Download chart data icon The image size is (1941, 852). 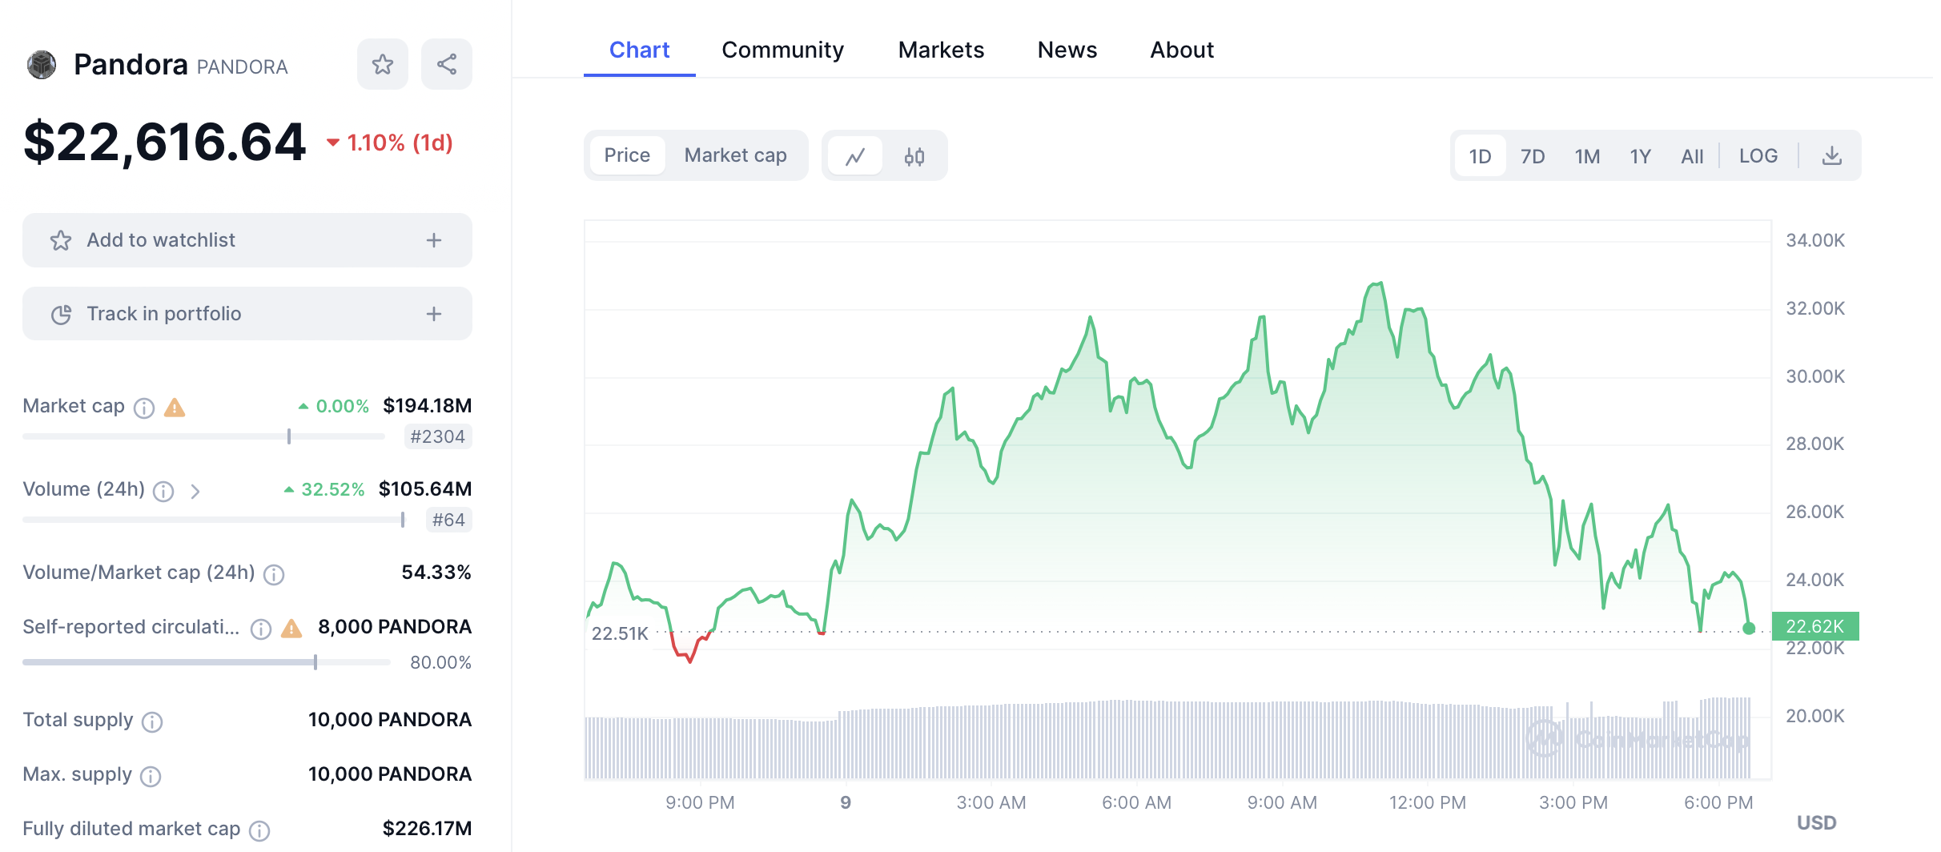click(1831, 156)
